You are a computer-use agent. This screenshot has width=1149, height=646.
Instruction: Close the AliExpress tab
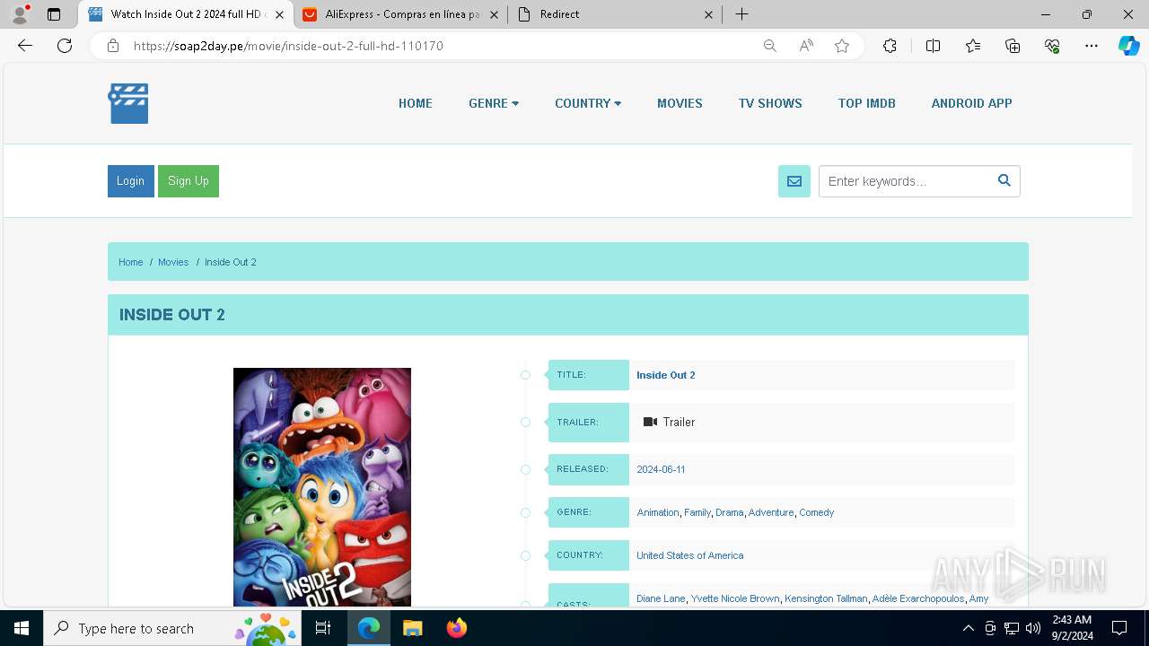494,14
